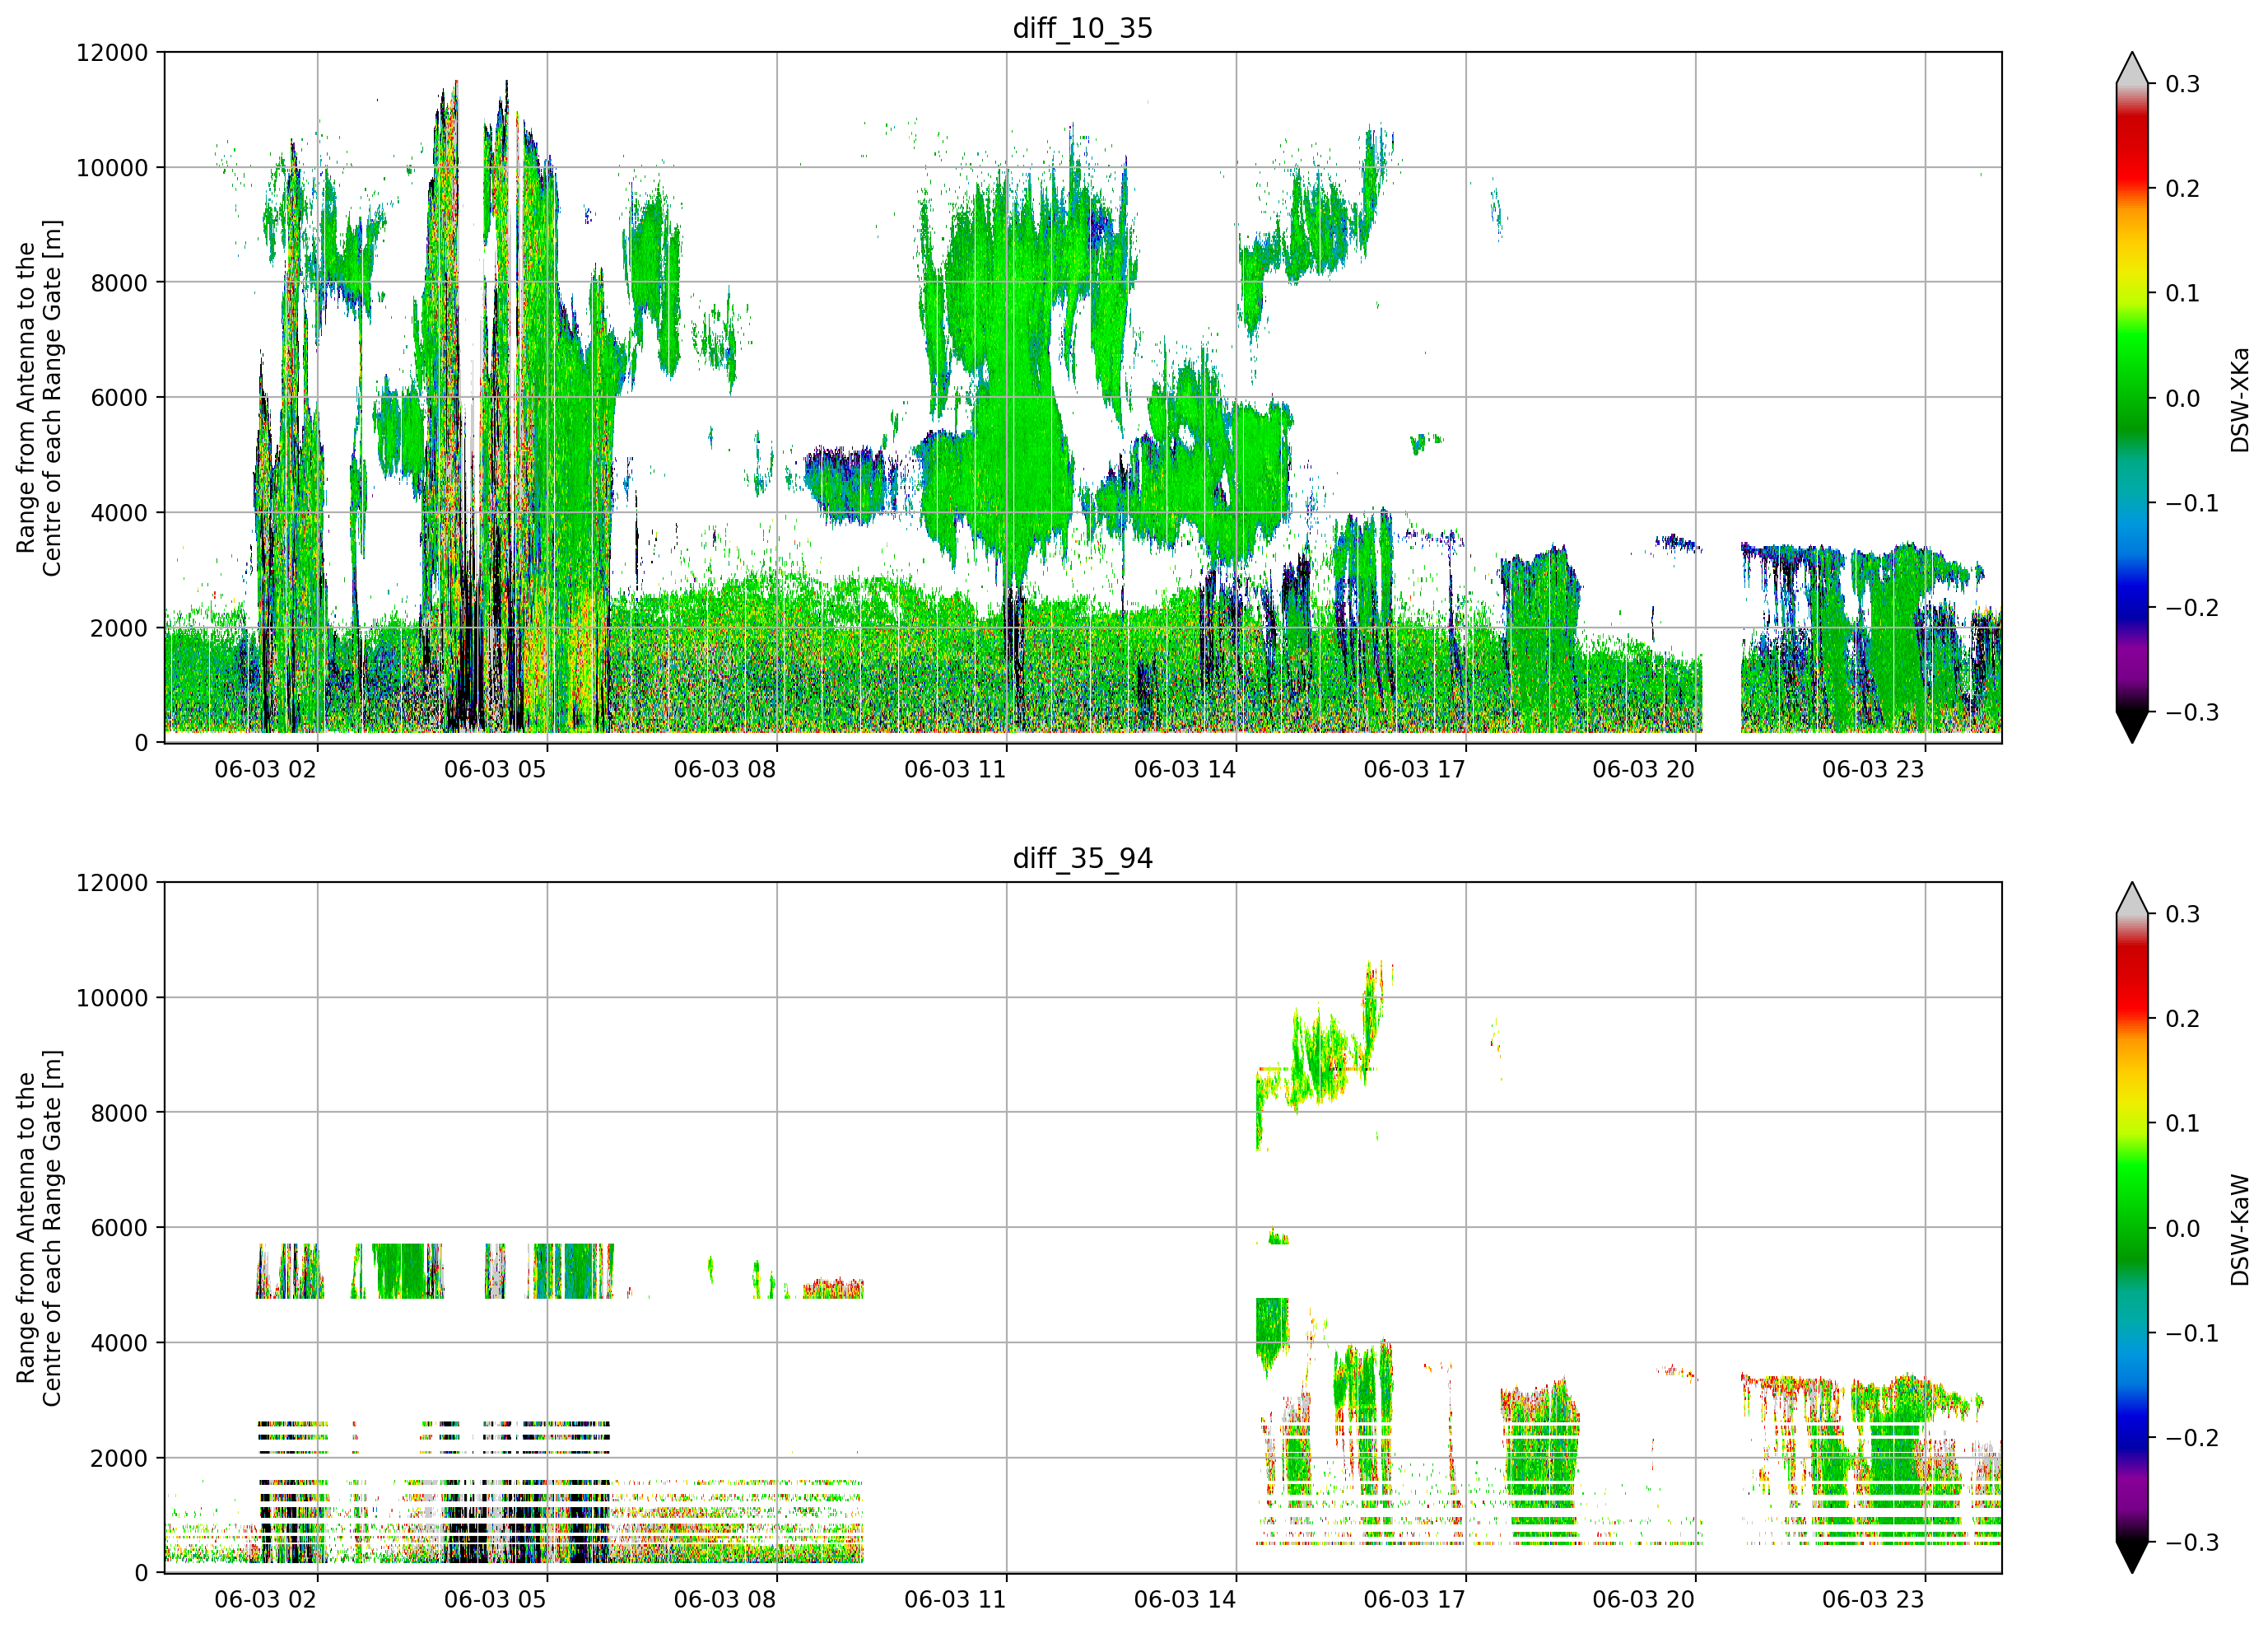Click the 0.0 green area on top colorbar

point(2132,399)
